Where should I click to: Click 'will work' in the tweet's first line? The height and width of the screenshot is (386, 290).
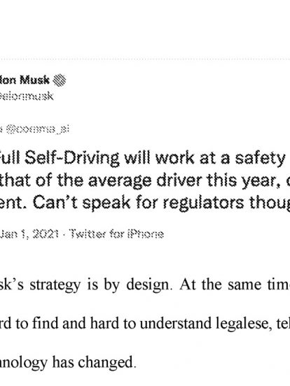tap(159, 159)
